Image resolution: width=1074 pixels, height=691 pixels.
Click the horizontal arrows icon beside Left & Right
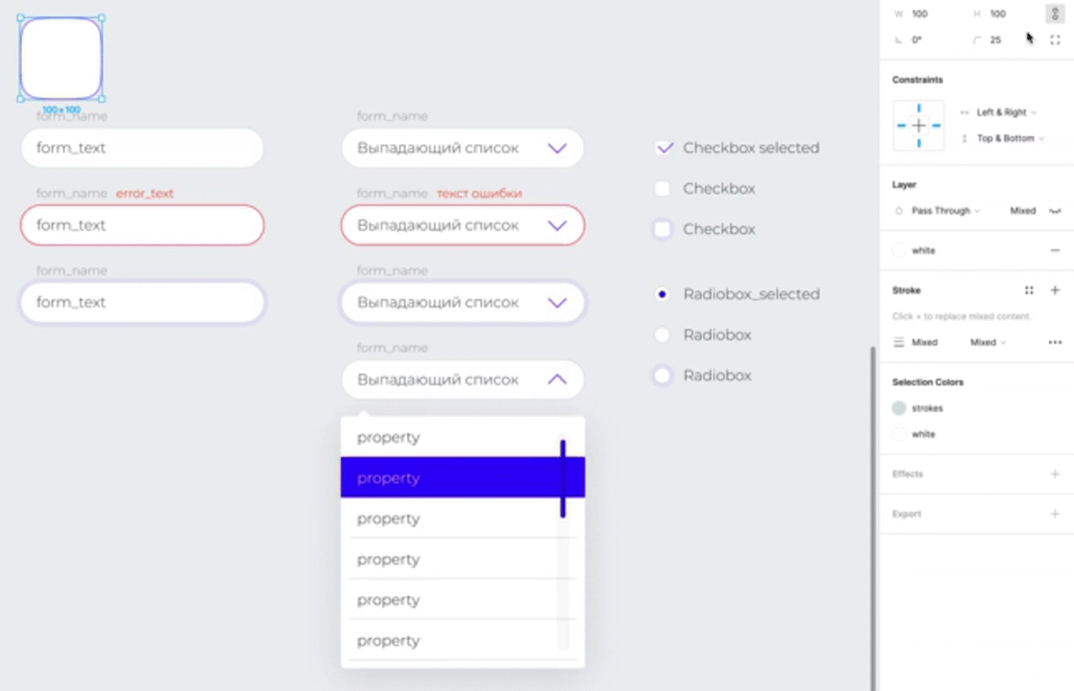pos(964,113)
